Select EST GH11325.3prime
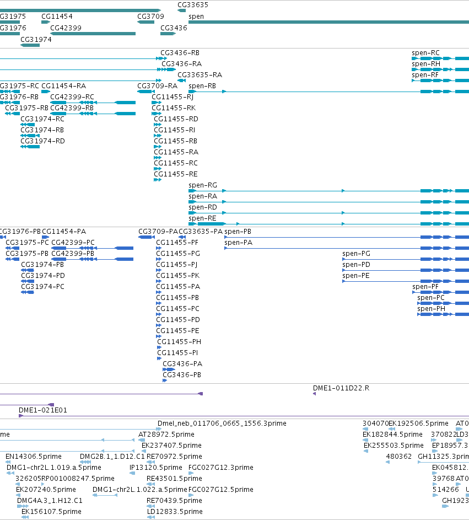Screen dimensions: 469x520 click(443, 457)
